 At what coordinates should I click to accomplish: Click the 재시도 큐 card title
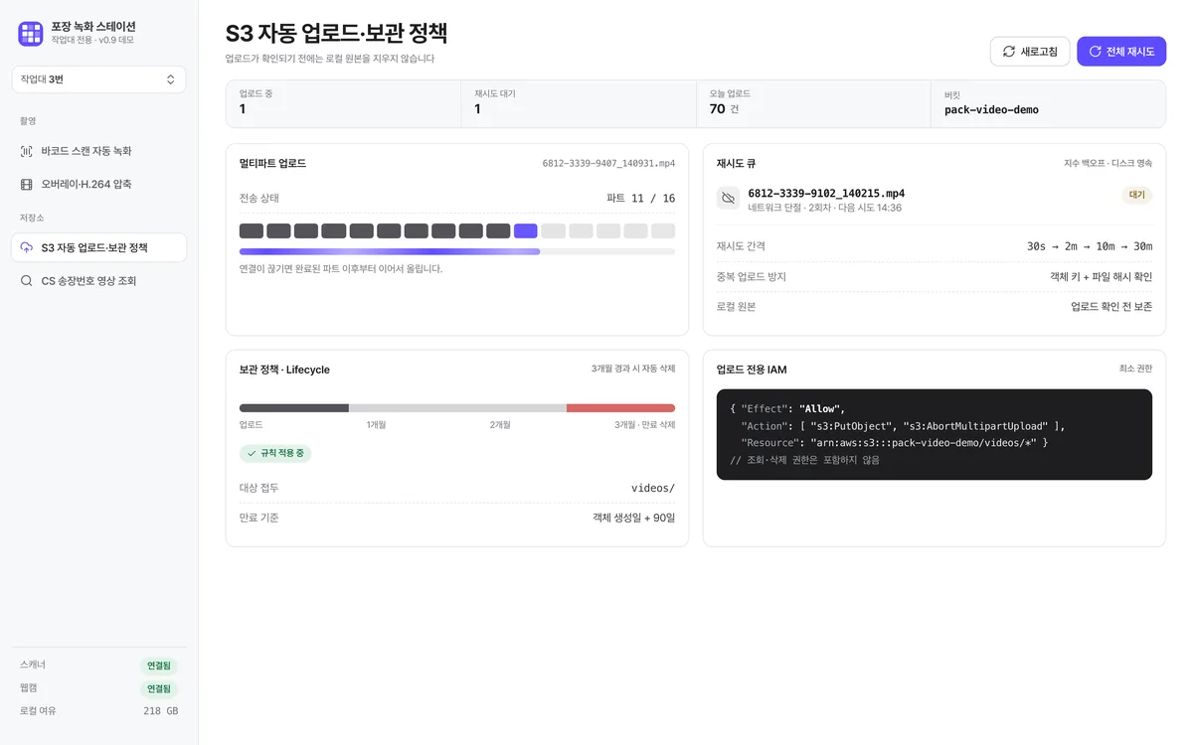(736, 163)
